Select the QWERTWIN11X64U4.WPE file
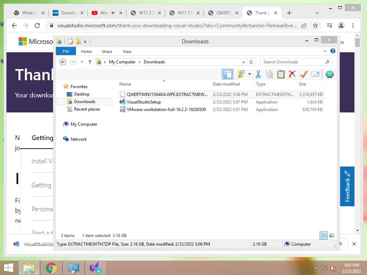The image size is (367, 275). (221, 94)
